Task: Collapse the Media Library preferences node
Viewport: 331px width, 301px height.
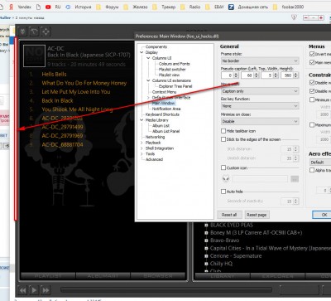Action: point(142,120)
